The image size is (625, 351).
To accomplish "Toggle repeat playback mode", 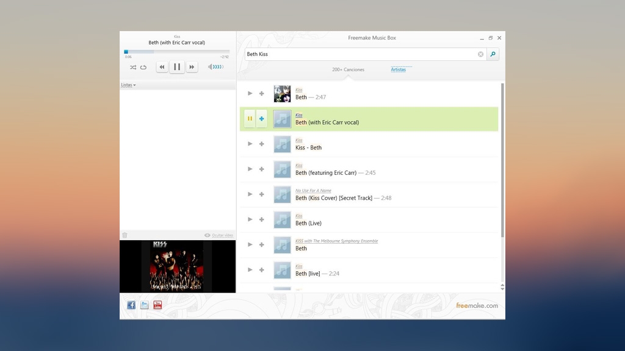I will tap(143, 67).
